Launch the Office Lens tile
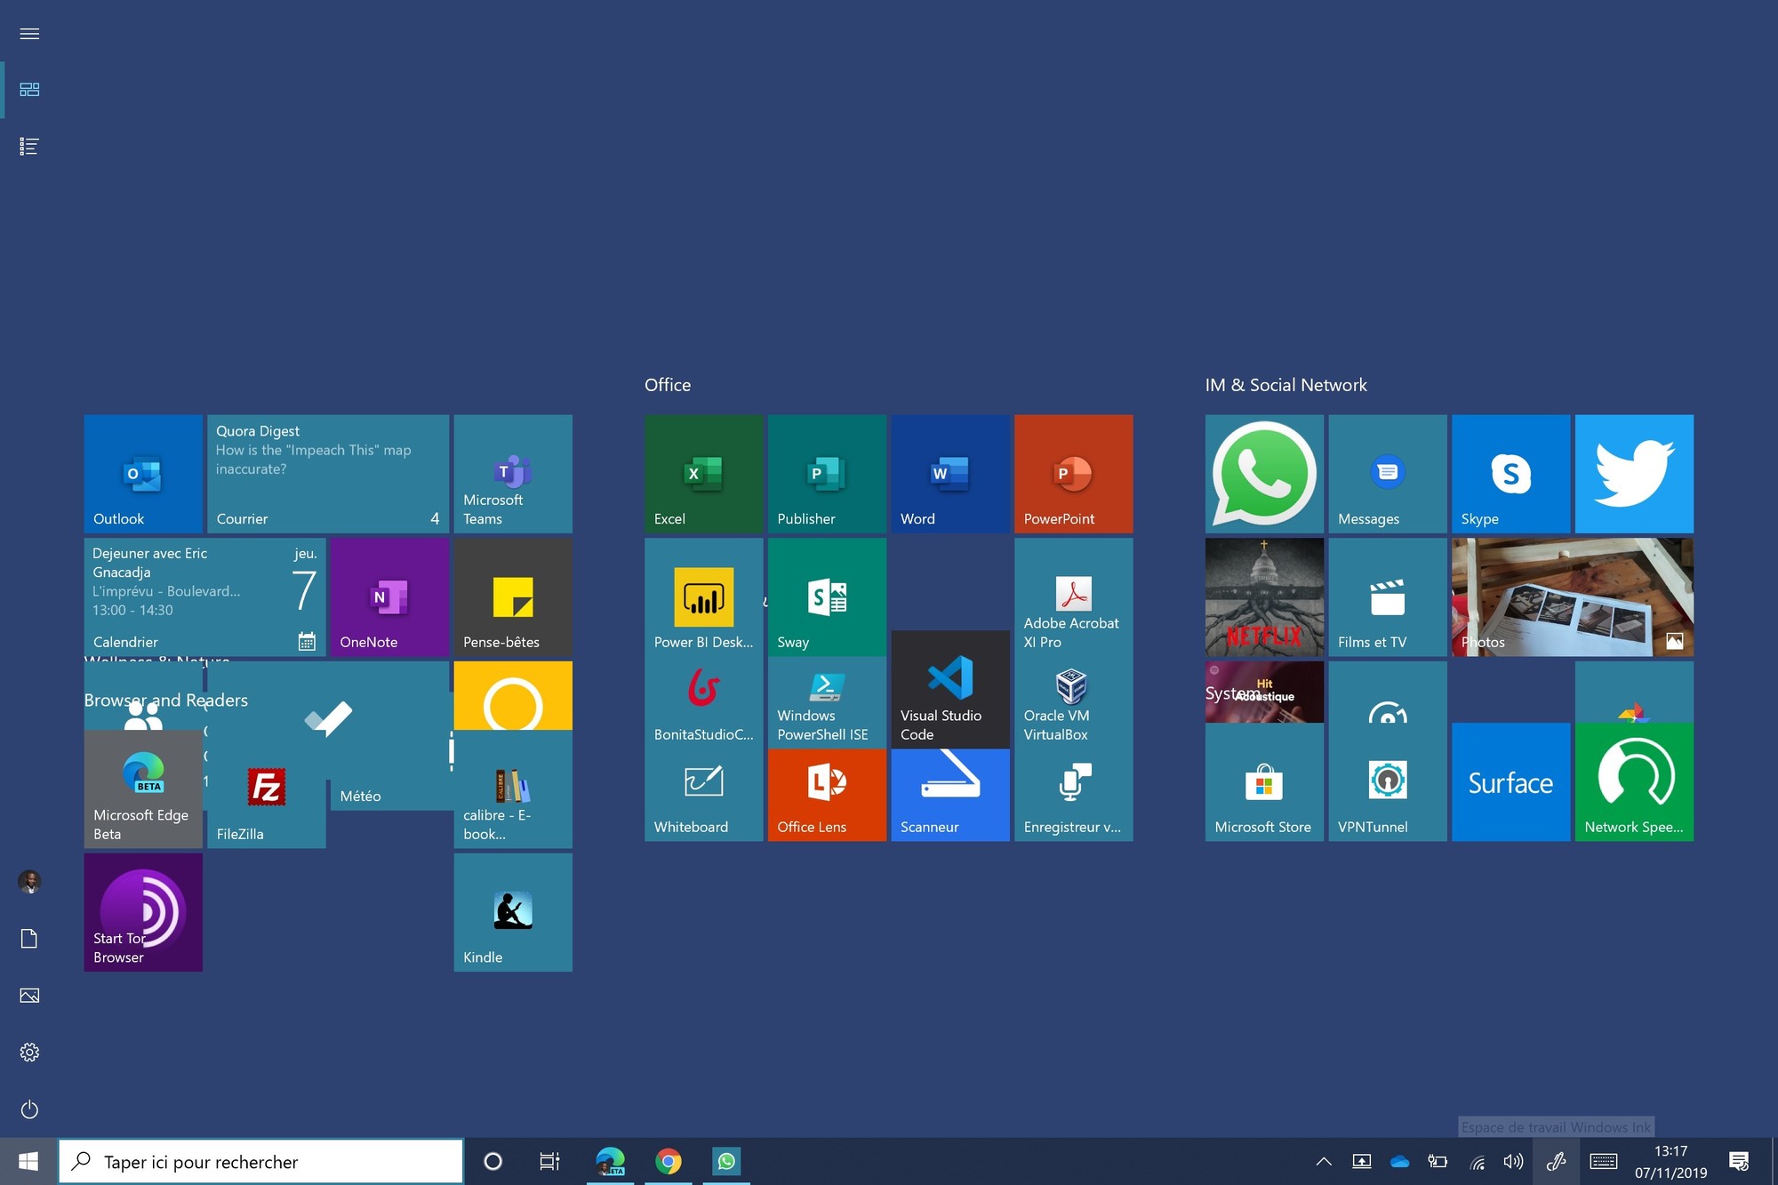Screen dimensions: 1778x1185 point(827,796)
